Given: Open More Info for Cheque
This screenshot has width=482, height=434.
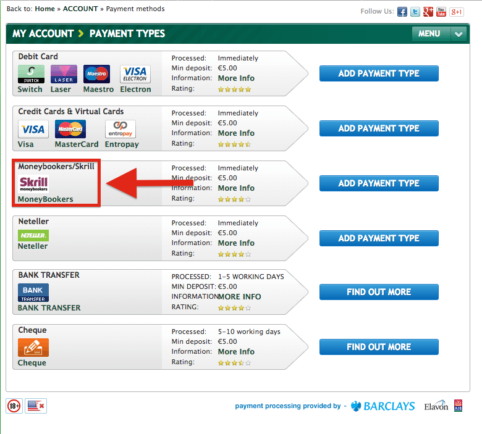Looking at the screenshot, I should click(x=236, y=352).
